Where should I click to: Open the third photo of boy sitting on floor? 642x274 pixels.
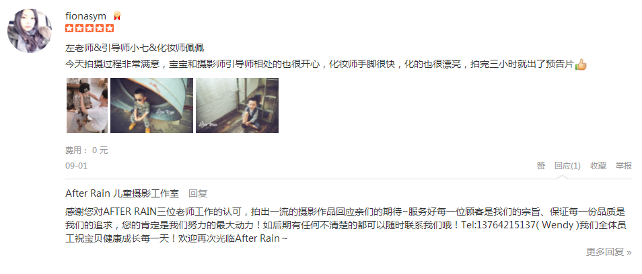click(x=237, y=105)
